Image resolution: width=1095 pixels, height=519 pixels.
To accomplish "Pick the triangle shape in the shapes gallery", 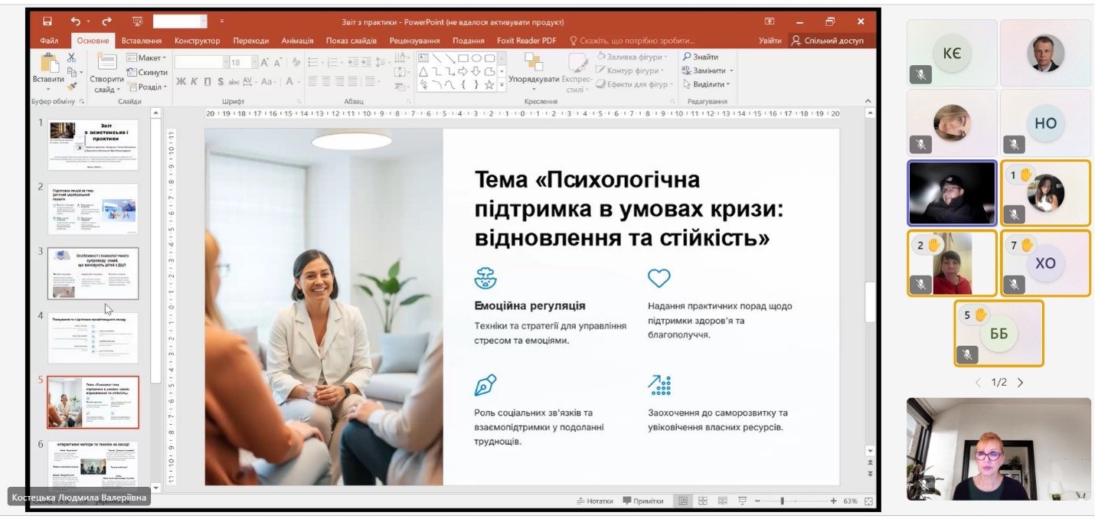I will (x=423, y=72).
